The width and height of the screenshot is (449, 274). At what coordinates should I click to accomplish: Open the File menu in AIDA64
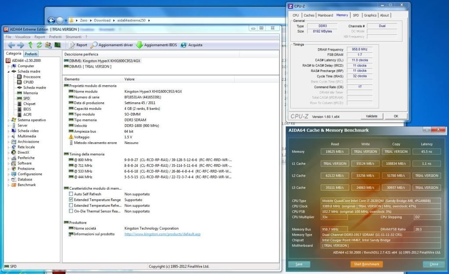click(x=8, y=37)
